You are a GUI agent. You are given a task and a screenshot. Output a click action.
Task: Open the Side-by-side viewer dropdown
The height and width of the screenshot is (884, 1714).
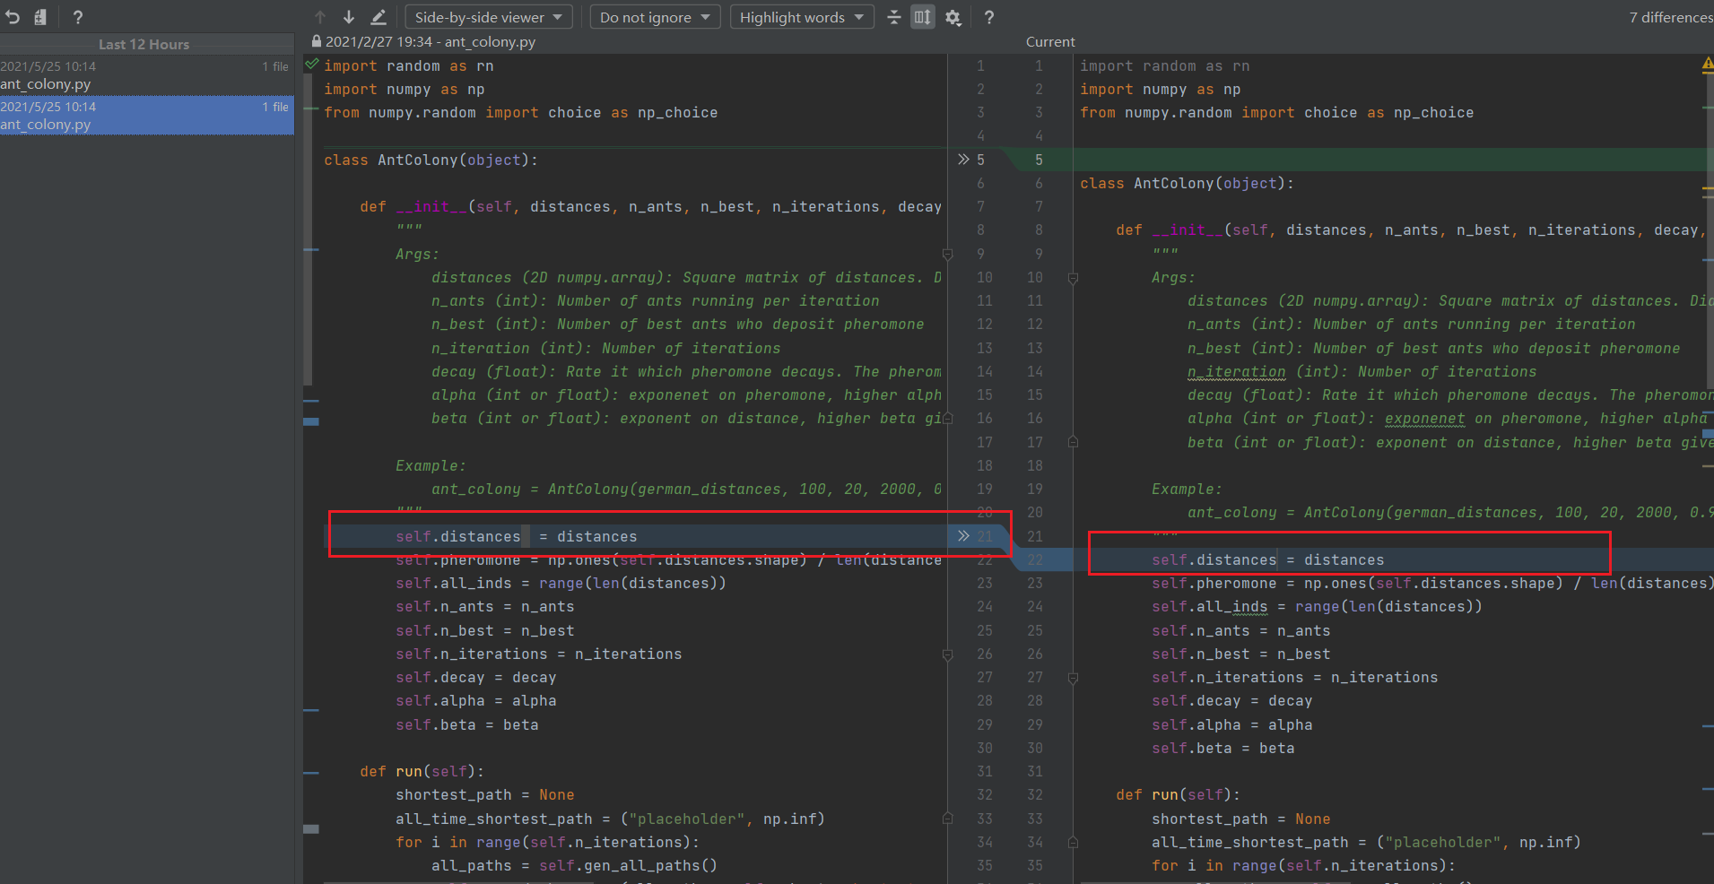[x=488, y=16]
